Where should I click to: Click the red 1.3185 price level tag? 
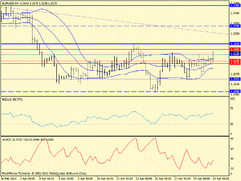[235, 49]
